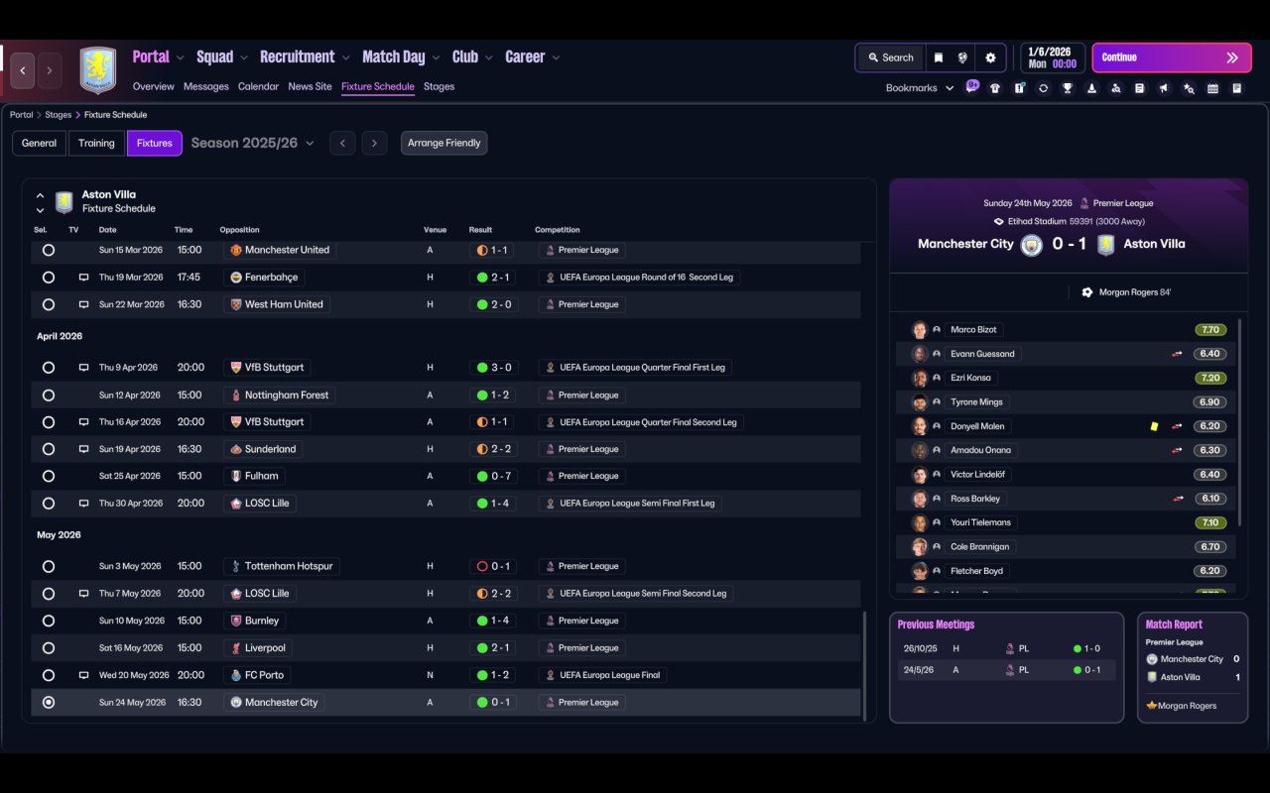Go back with the left navigation arrow
This screenshot has height=793, width=1270.
pos(23,70)
